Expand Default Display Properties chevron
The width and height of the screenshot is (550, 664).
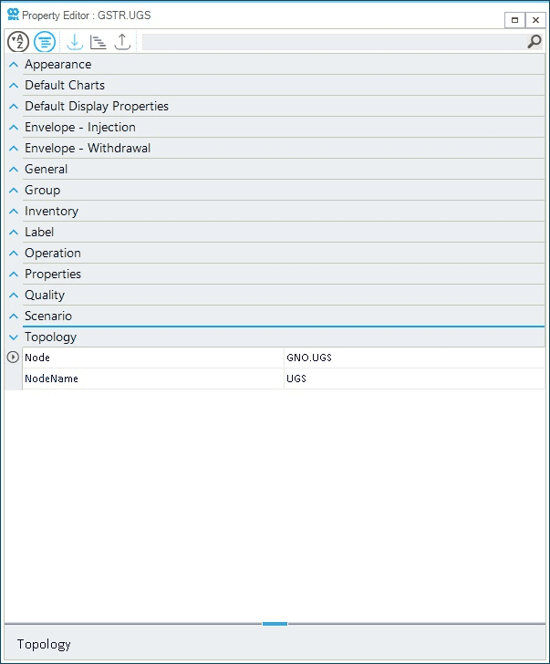point(14,107)
